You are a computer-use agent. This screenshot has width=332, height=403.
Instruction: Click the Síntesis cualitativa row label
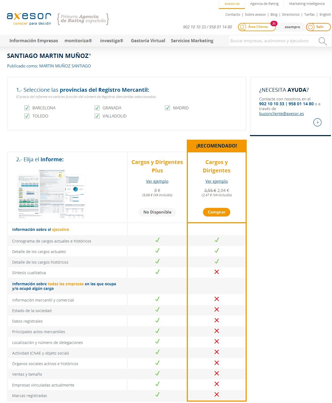29,273
